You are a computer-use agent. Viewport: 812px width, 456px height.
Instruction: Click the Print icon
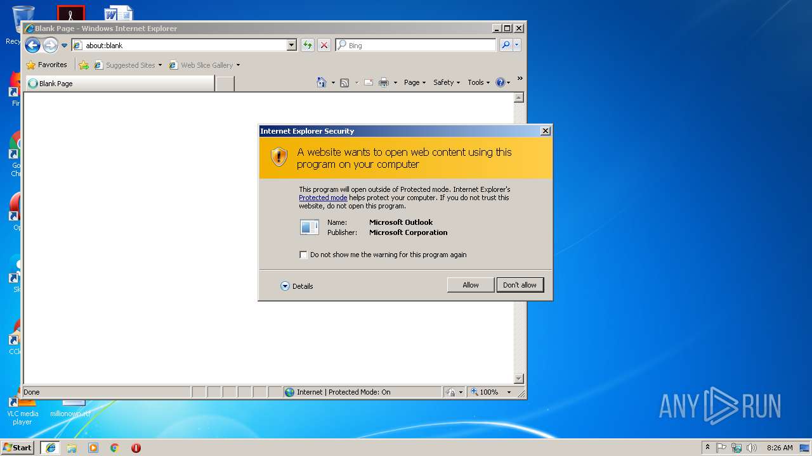384,82
